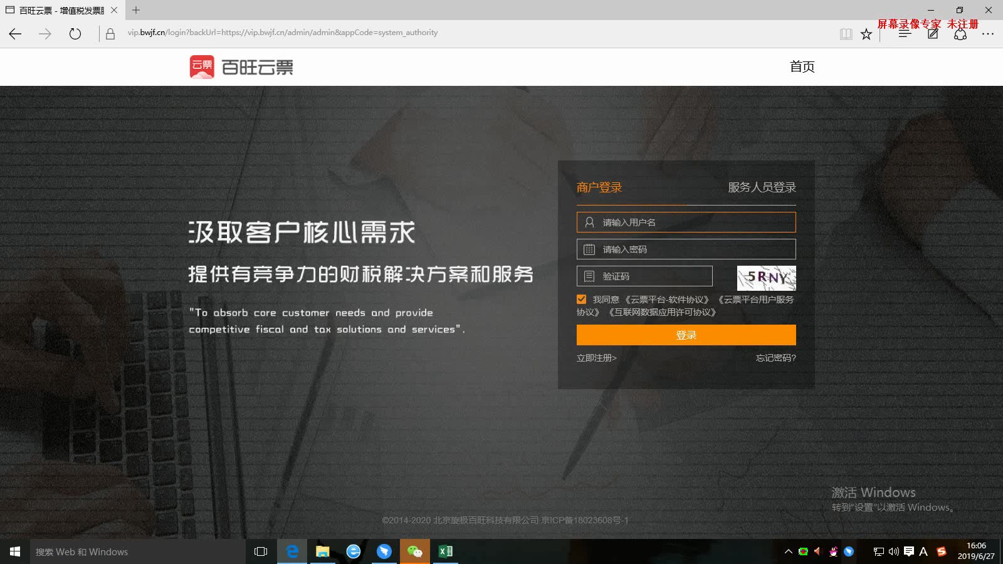Click the lock icon in the address bar

(109, 33)
